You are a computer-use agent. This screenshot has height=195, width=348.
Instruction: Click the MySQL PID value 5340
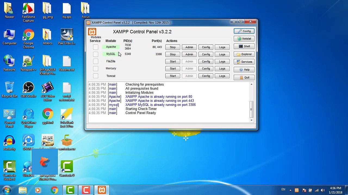[128, 54]
